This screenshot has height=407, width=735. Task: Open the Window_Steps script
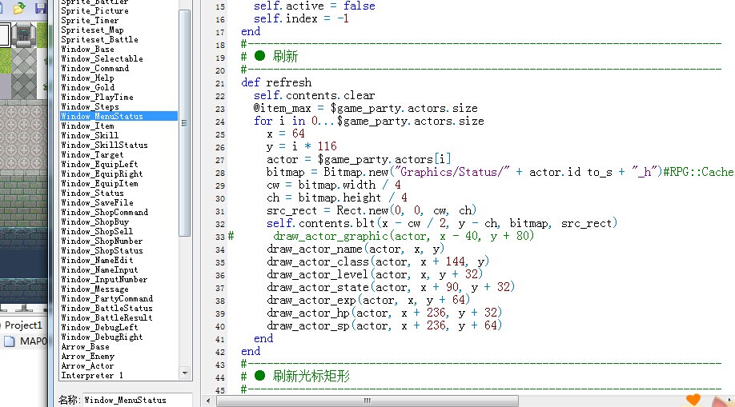pyautogui.click(x=90, y=107)
